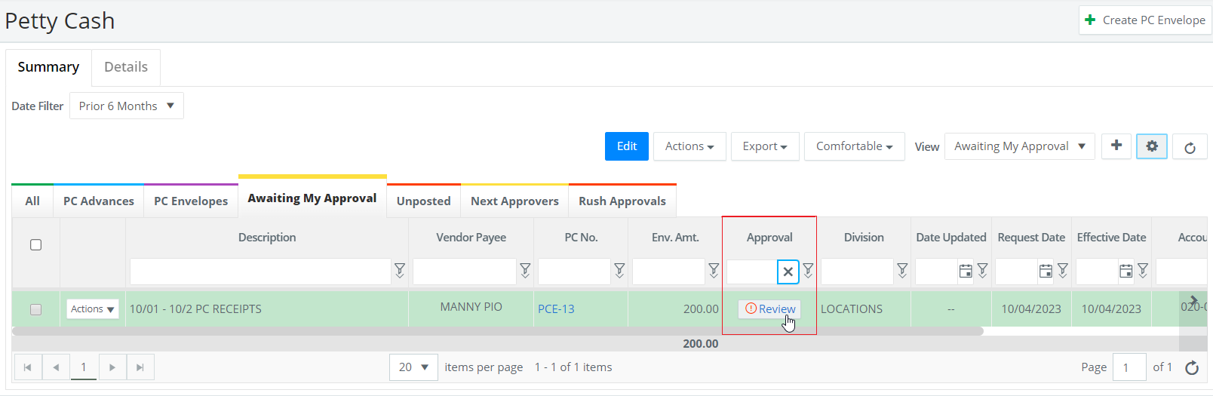Image resolution: width=1213 pixels, height=396 pixels.
Task: Switch to the Details tab
Action: pyautogui.click(x=126, y=67)
